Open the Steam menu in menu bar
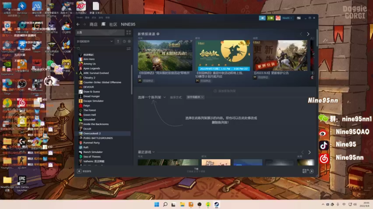Viewport: 373px width, 209px height. (79, 18)
